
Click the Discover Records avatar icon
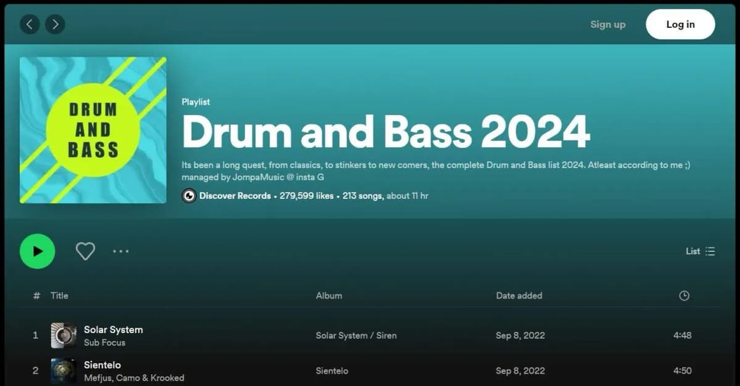point(189,196)
